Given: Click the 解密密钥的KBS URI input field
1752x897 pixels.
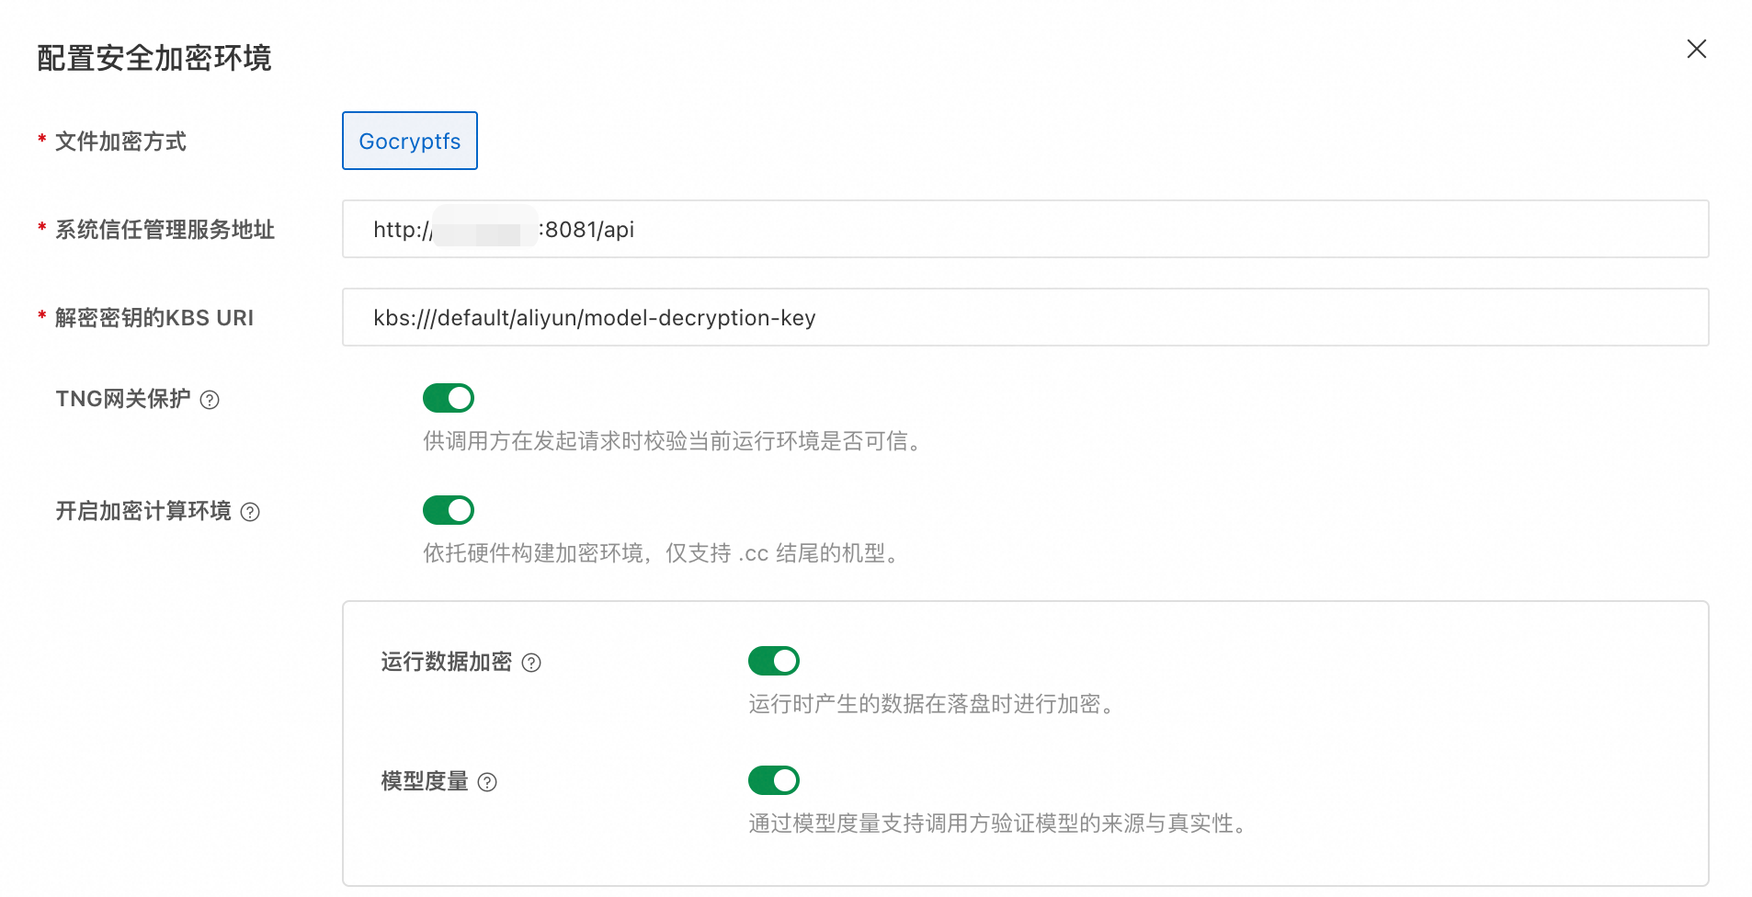Looking at the screenshot, I should click(1025, 317).
